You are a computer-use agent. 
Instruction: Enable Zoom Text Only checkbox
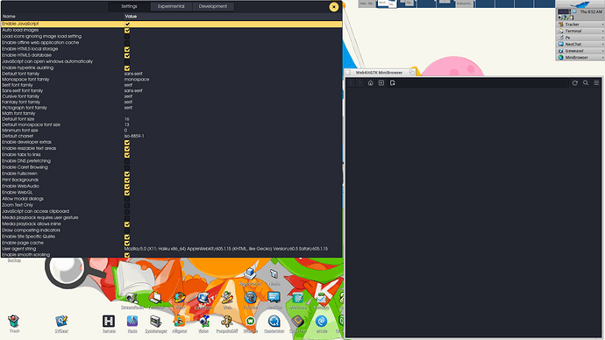pyautogui.click(x=127, y=205)
